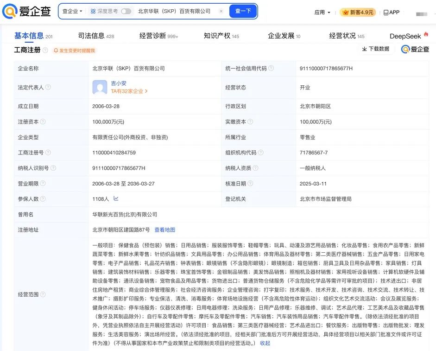Click the help icon beside 法定代表人
The image size is (436, 351).
click(x=48, y=87)
